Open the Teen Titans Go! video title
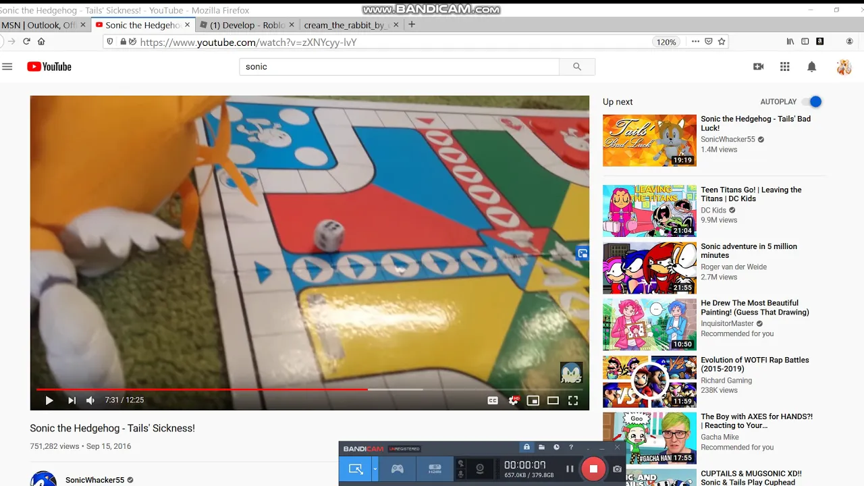864x486 pixels. [751, 194]
